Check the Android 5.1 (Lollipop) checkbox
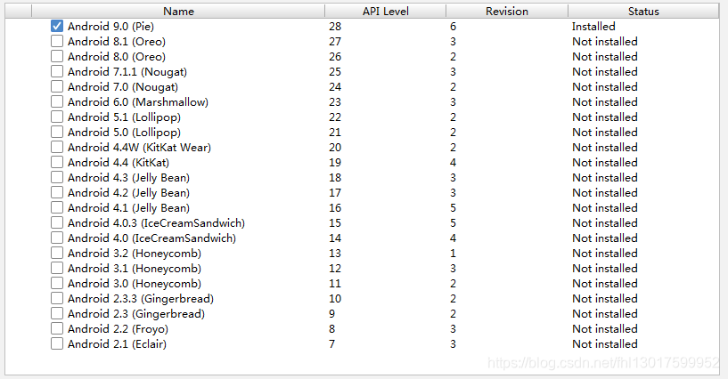Viewport: 728px width, 379px height. [57, 117]
